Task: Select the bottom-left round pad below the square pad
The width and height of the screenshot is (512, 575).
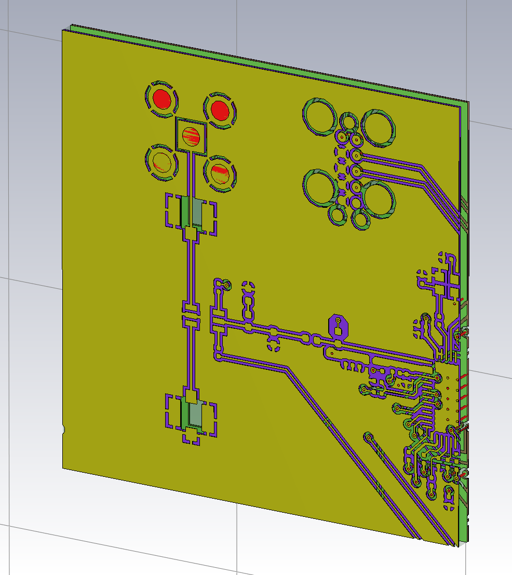Action: tap(161, 163)
